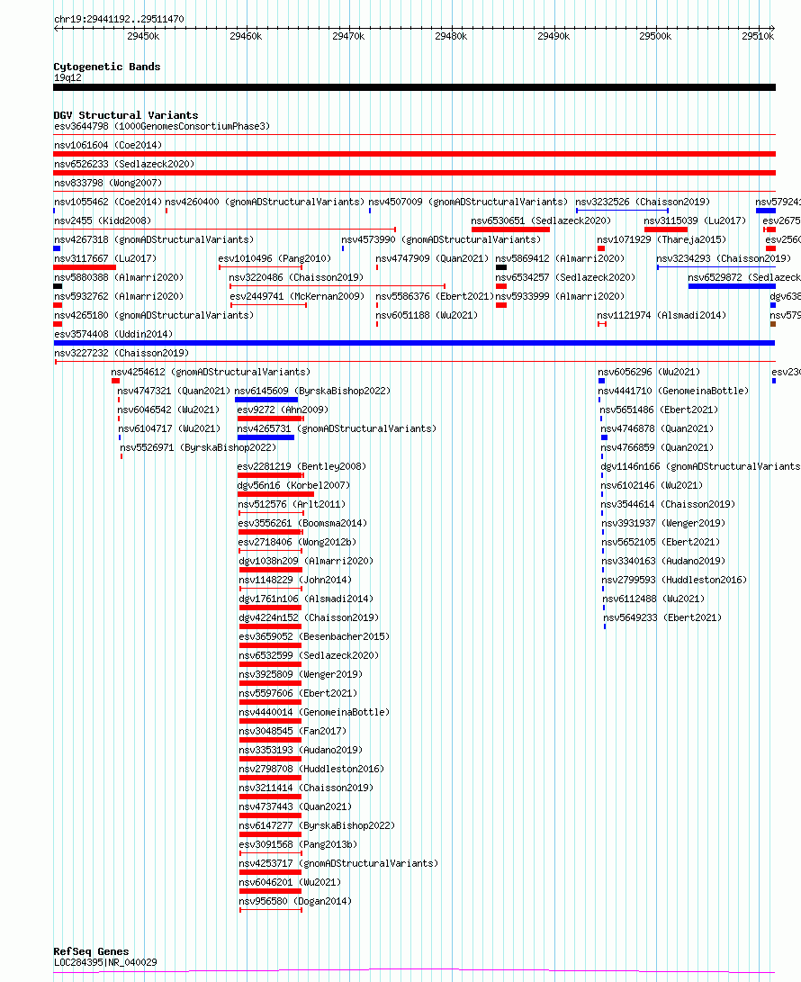Click the red bar under nsv6530651 (Sedlazeck2020)
801x982 pixels.
point(510,230)
